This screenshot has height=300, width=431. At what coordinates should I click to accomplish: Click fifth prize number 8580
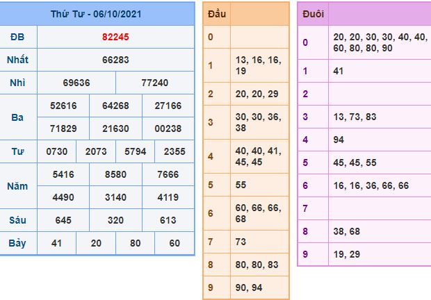pos(115,174)
